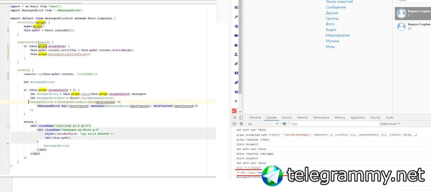Open the Default levels dropdown

pos(390,124)
